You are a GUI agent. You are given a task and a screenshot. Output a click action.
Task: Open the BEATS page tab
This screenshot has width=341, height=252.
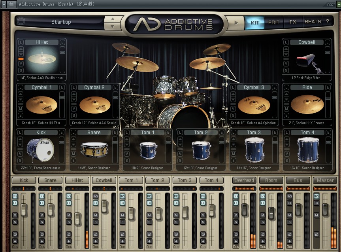point(313,22)
